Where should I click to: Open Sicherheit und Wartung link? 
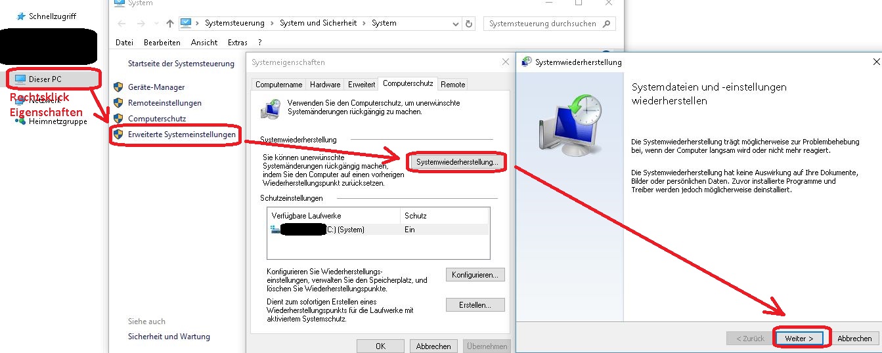tap(169, 337)
